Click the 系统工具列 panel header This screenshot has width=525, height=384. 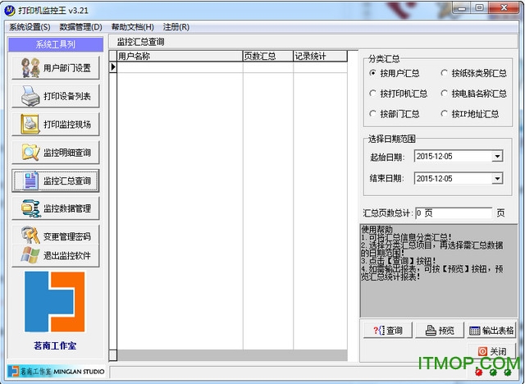pos(56,44)
